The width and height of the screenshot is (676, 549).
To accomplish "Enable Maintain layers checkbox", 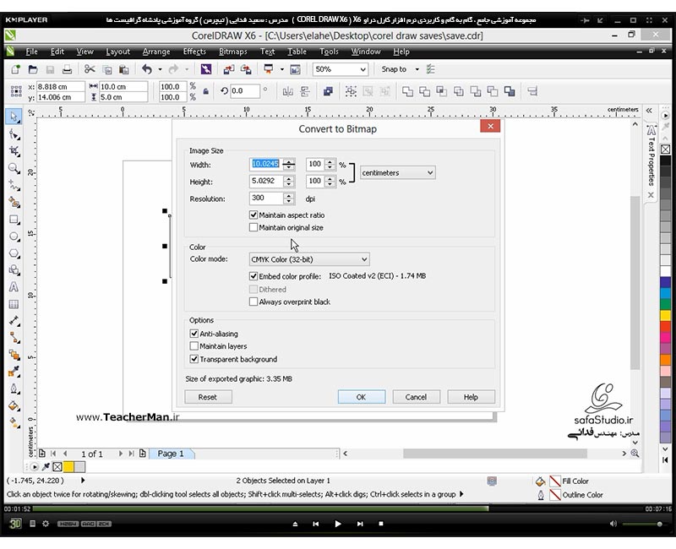I will pos(194,346).
